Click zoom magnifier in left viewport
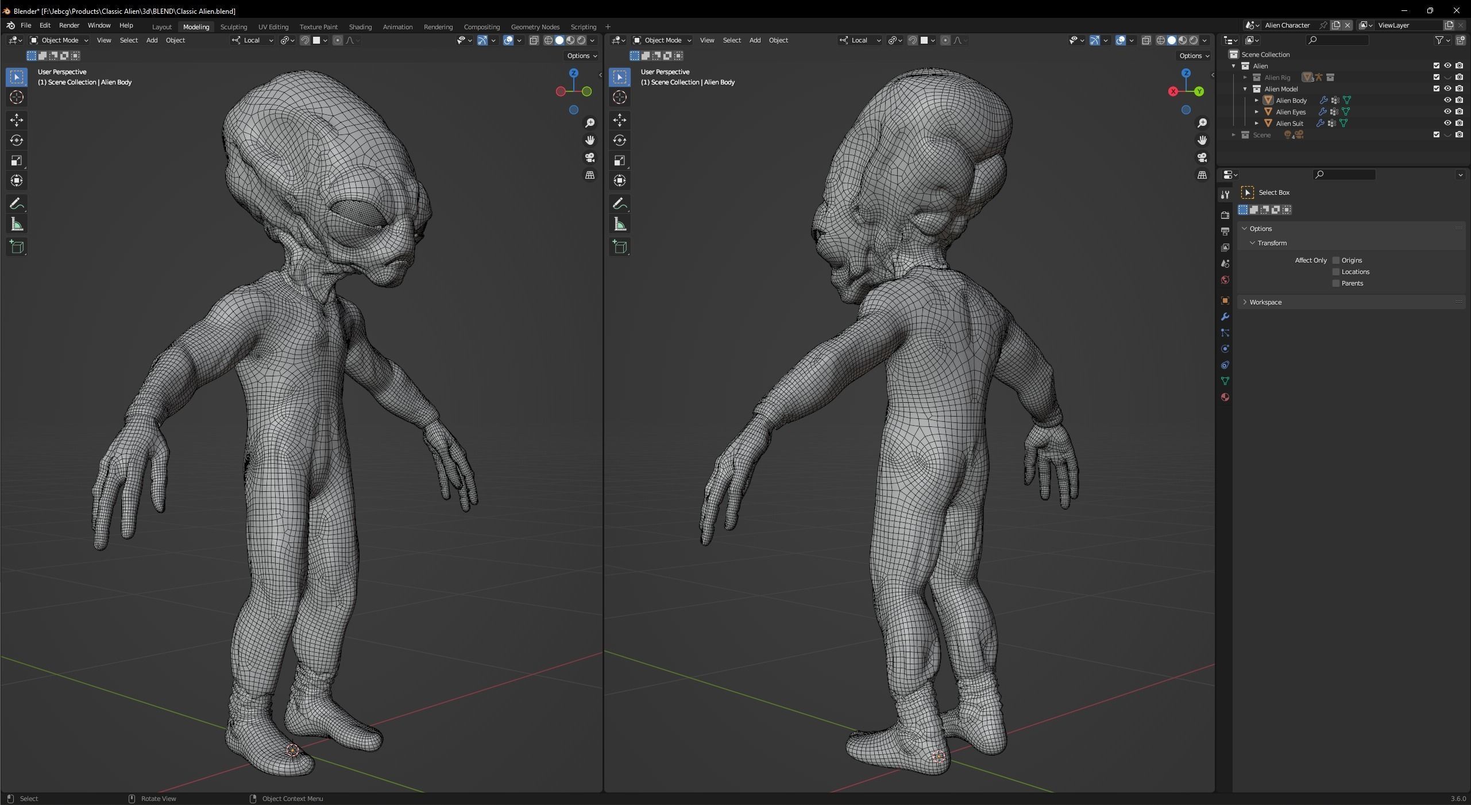The image size is (1471, 805). (x=590, y=123)
